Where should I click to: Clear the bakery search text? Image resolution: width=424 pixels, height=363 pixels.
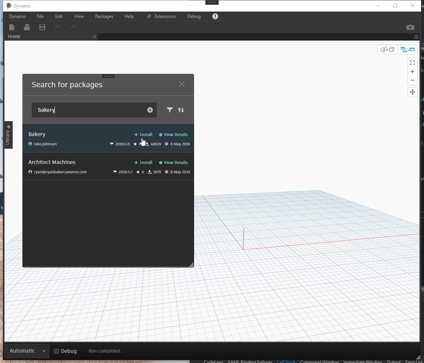click(x=150, y=110)
